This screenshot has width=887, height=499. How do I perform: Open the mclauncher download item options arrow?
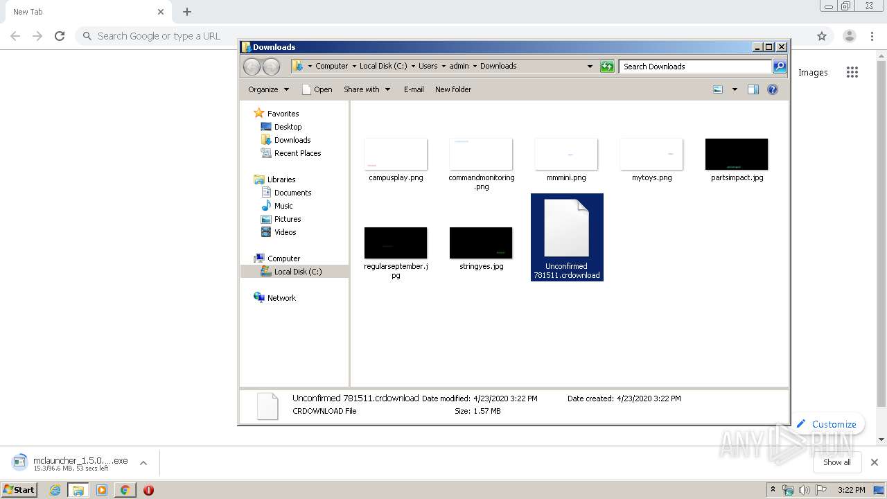[x=143, y=463]
